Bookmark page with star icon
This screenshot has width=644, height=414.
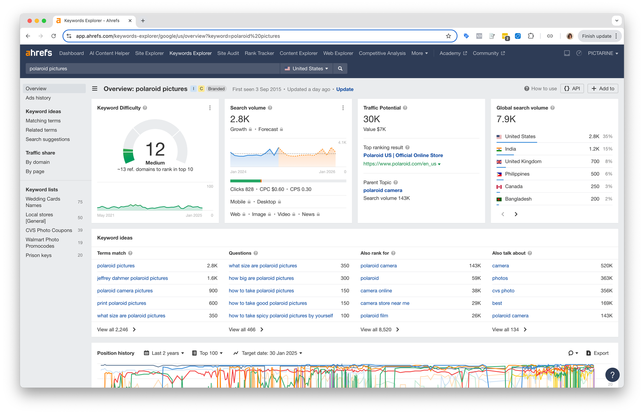448,36
